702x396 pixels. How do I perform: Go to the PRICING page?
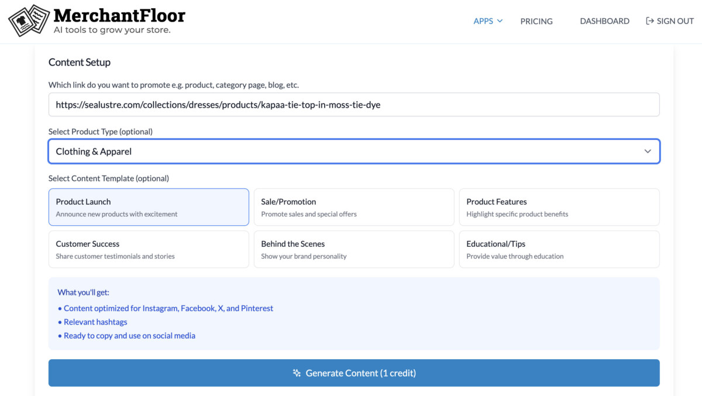click(536, 21)
